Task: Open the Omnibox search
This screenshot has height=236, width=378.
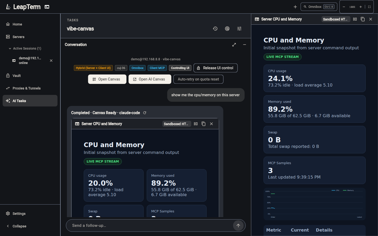Action: point(319,7)
